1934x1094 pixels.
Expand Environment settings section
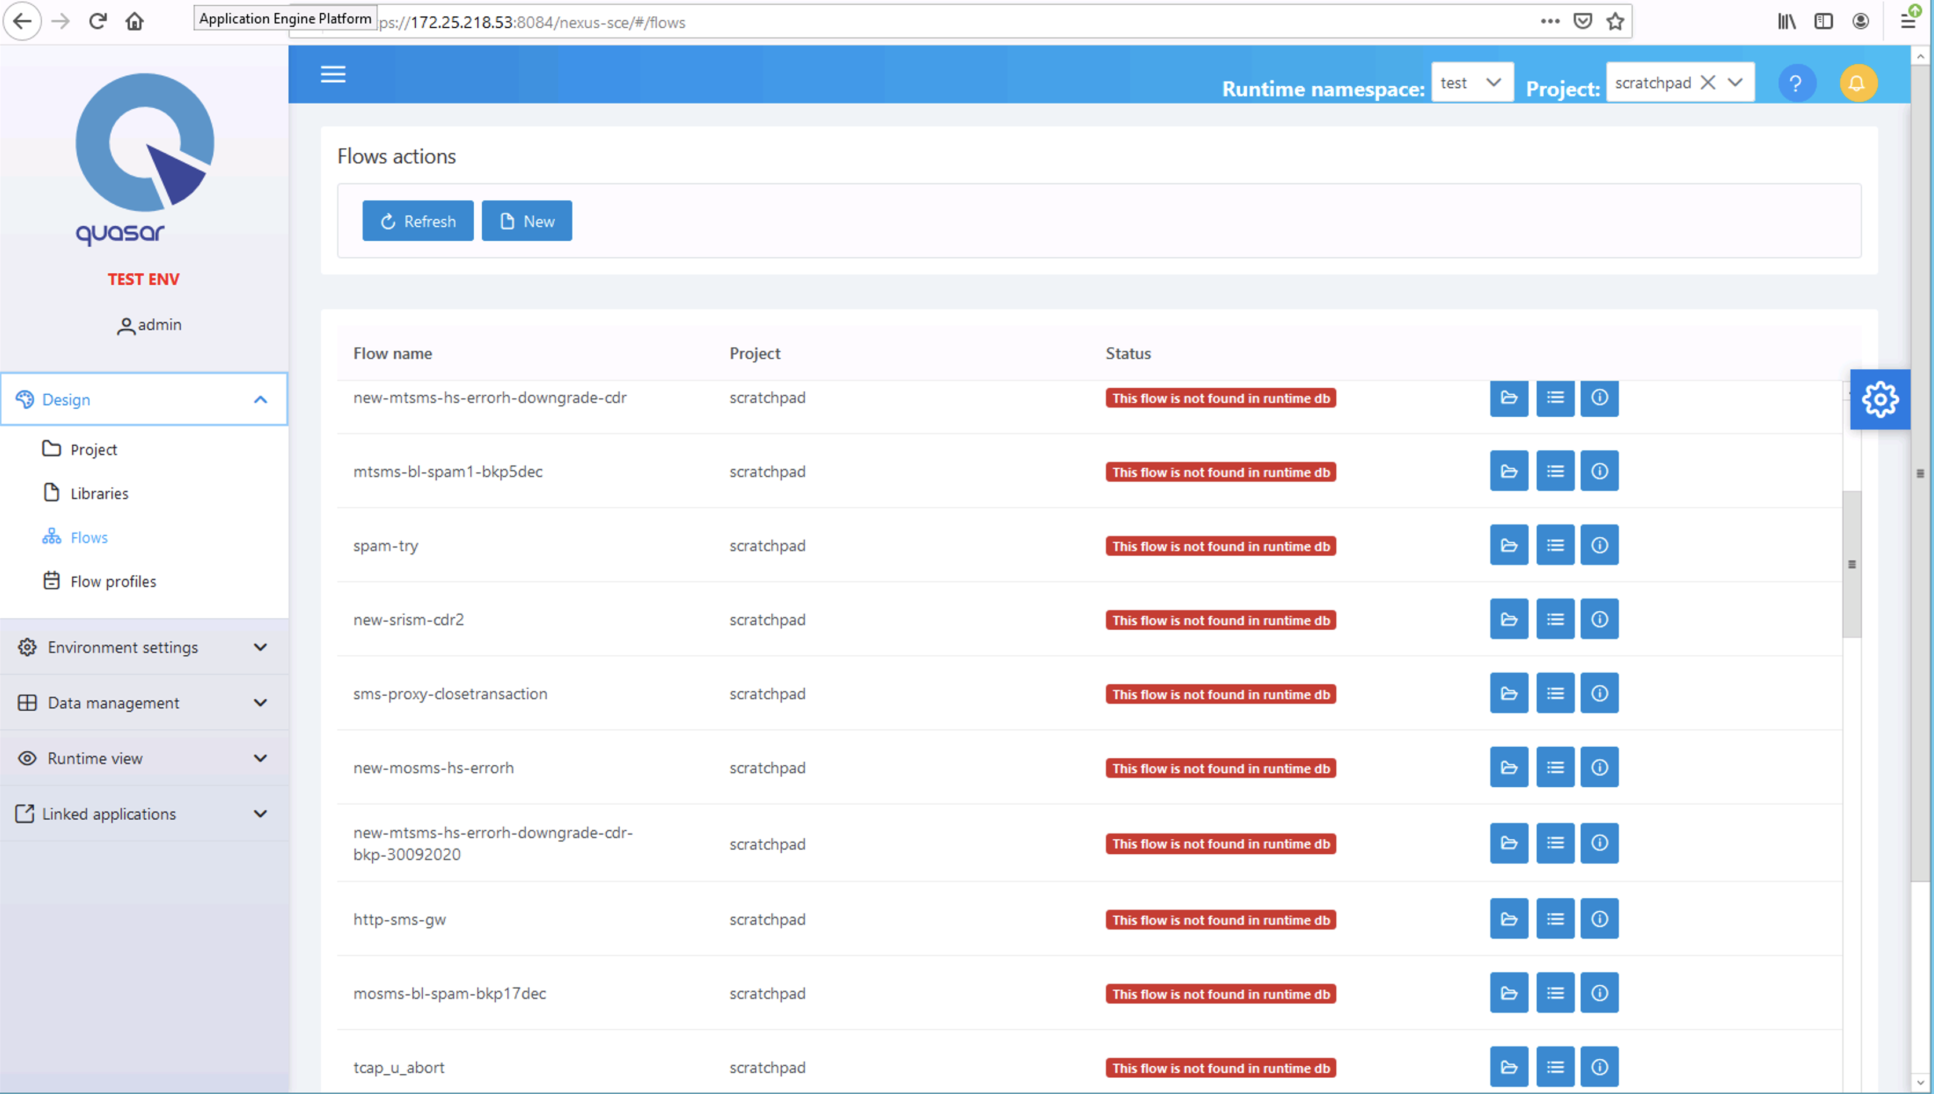(144, 647)
